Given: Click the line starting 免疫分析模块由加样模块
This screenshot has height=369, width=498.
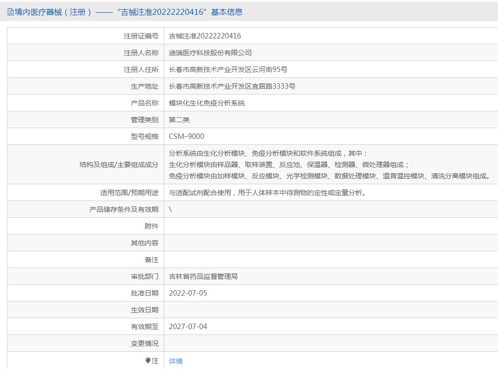Looking at the screenshot, I should pyautogui.click(x=330, y=176).
